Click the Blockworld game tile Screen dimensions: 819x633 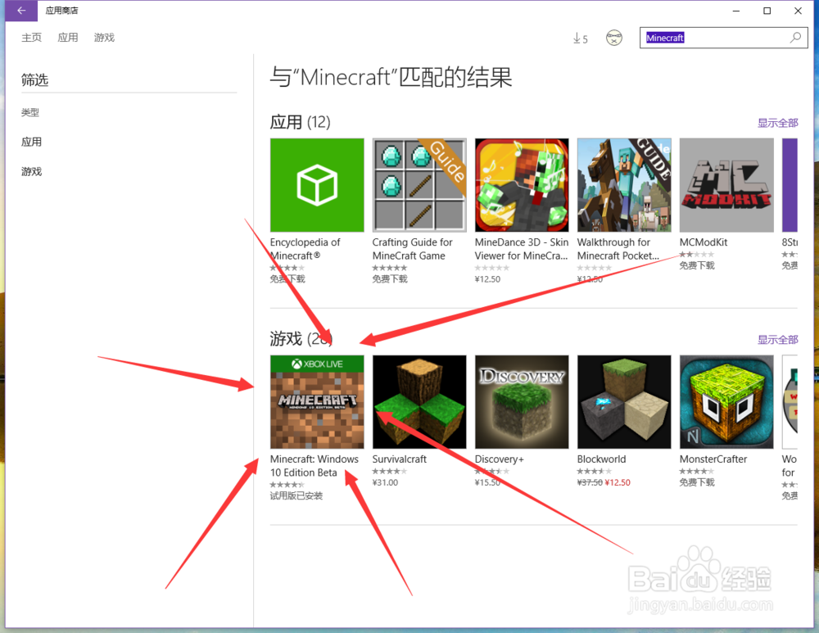624,401
